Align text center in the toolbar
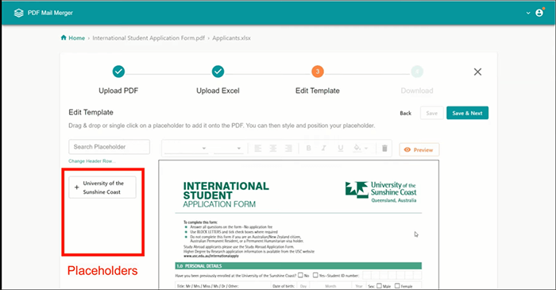Screen dimensions: 556x290 tap(273, 149)
